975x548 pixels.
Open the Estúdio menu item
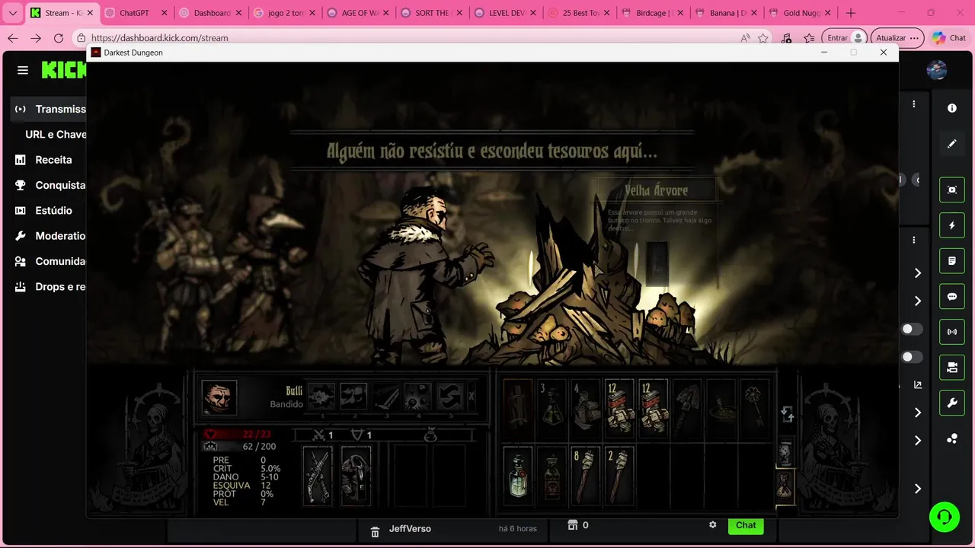point(53,210)
